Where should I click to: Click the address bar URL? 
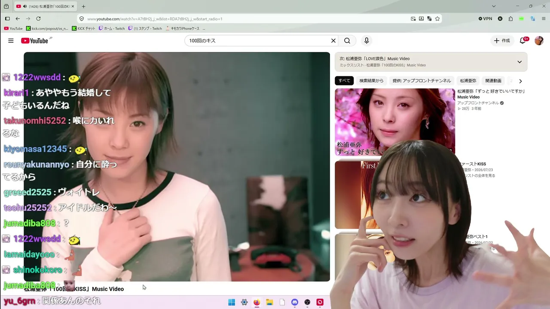point(155,19)
